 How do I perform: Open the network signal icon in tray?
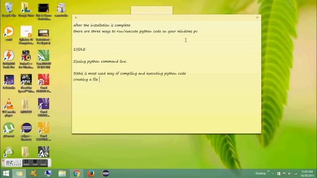pos(296,174)
